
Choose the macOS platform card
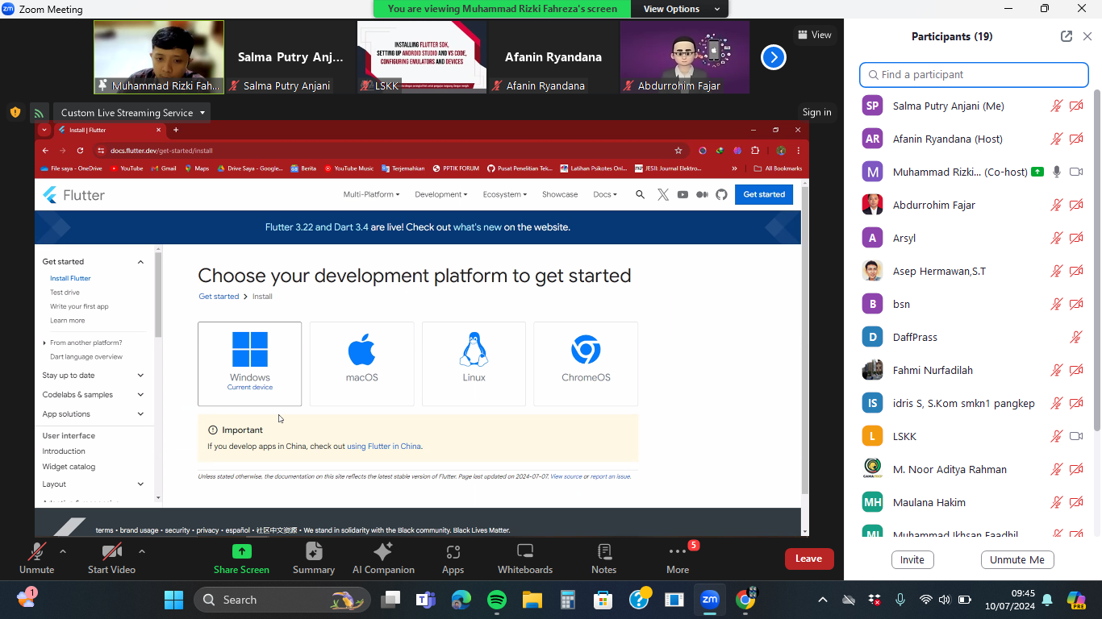pyautogui.click(x=362, y=364)
